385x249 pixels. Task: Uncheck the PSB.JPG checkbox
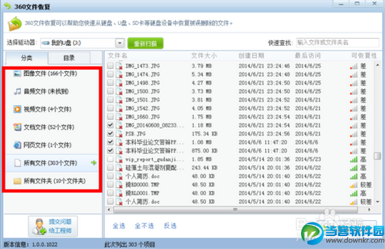tap(110, 133)
